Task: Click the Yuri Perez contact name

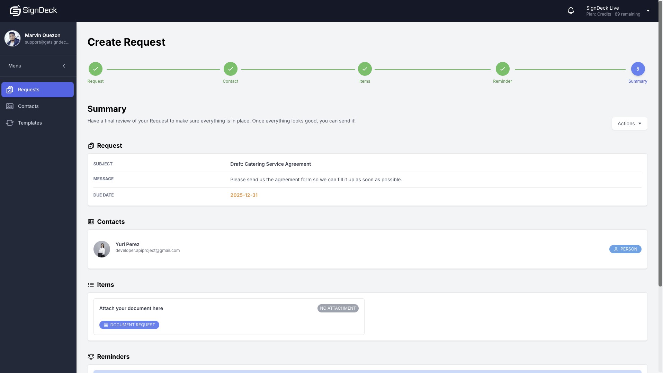Action: pyautogui.click(x=127, y=244)
